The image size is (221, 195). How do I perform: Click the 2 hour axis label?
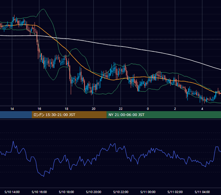175,109
